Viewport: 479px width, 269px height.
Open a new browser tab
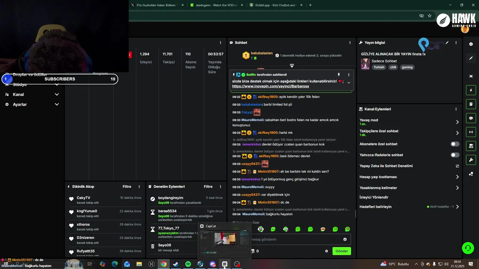click(x=310, y=5)
